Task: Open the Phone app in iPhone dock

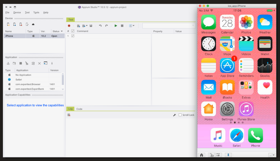Action: [256, 135]
